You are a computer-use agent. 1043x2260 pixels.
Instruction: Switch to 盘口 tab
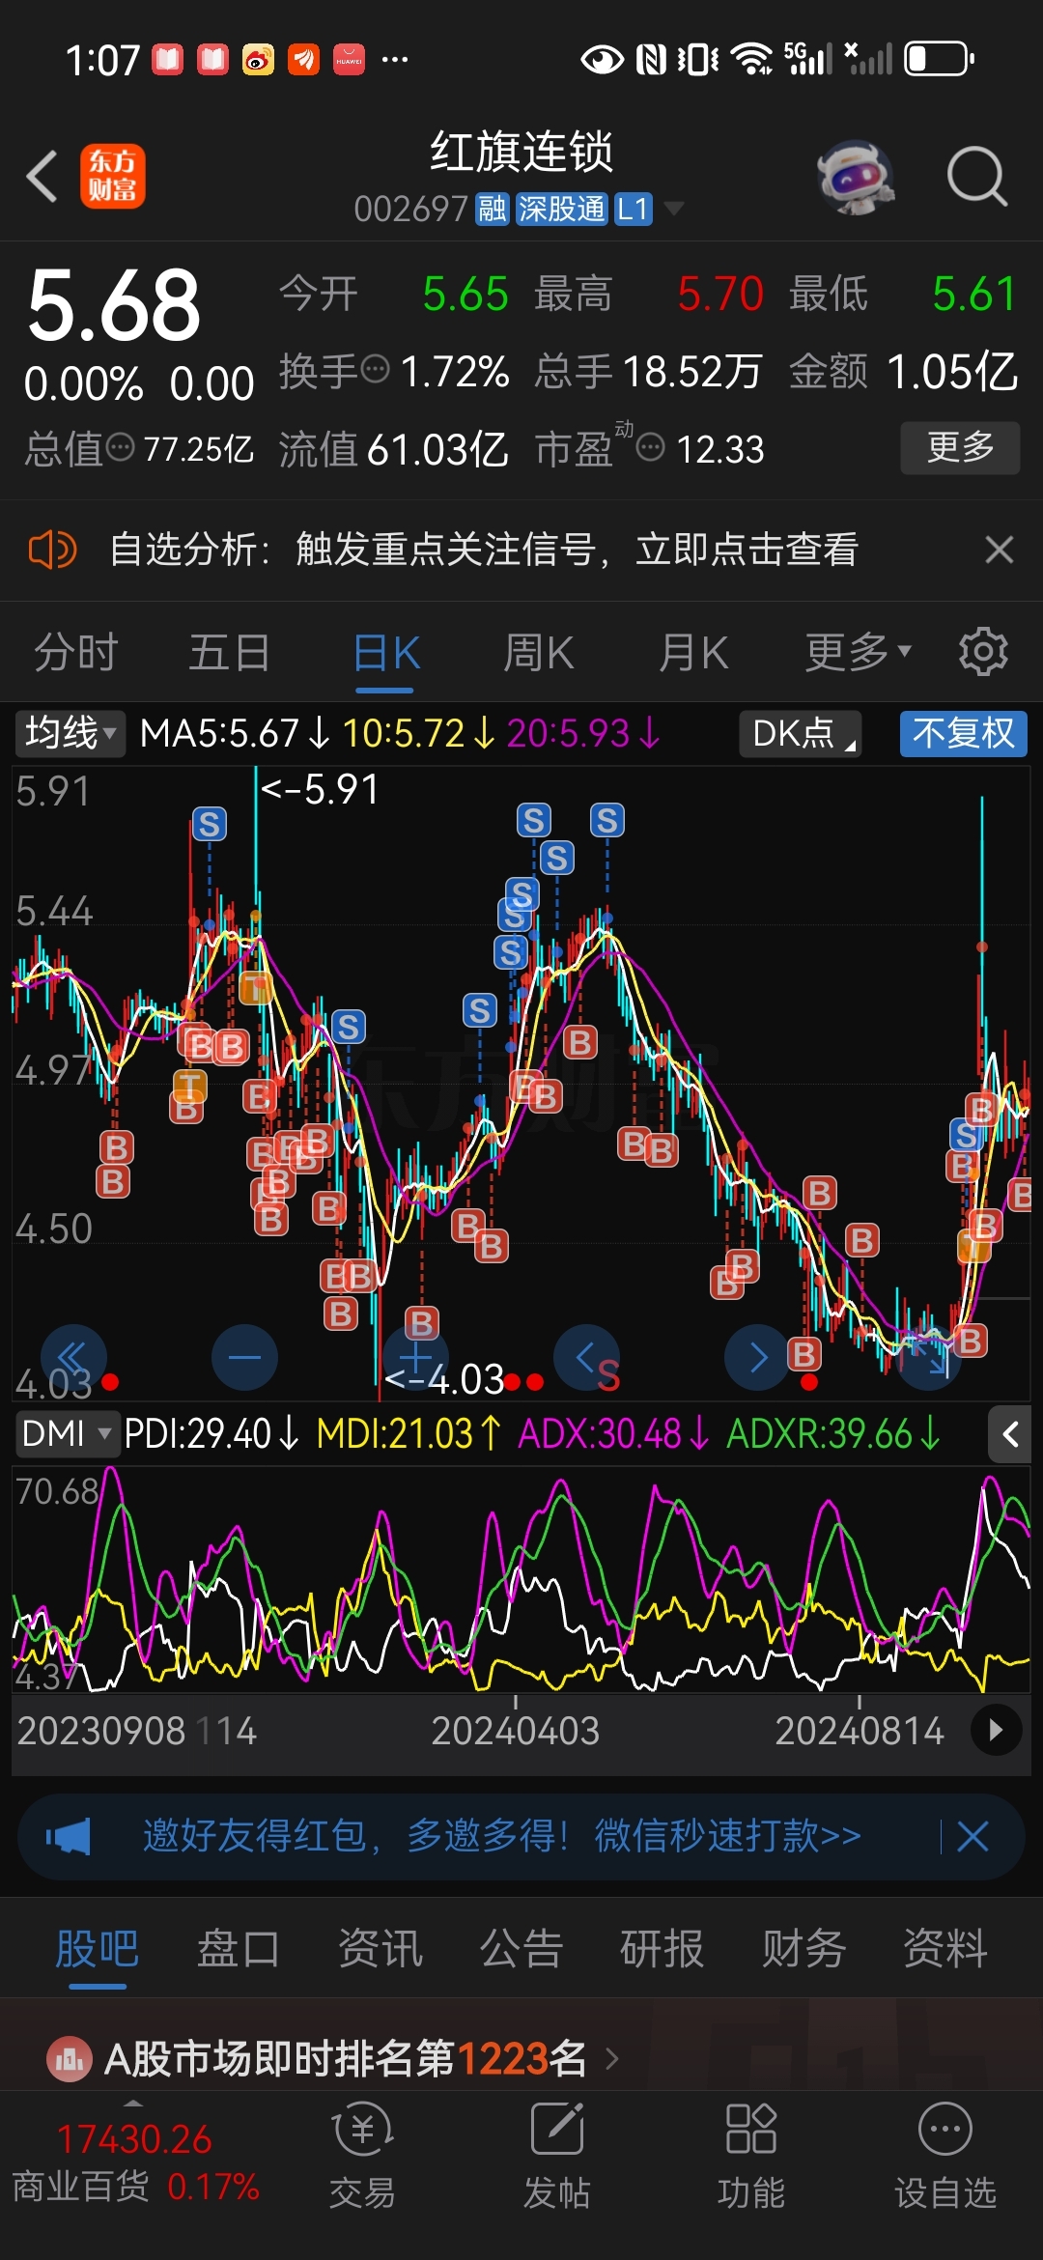pos(239,1948)
